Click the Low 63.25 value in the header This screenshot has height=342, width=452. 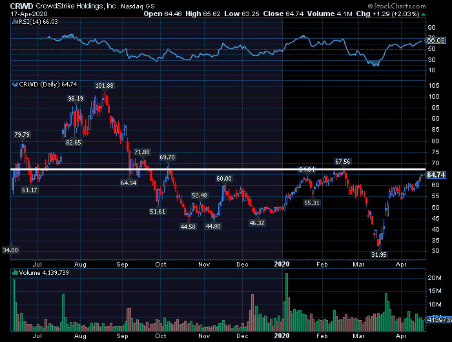click(241, 14)
